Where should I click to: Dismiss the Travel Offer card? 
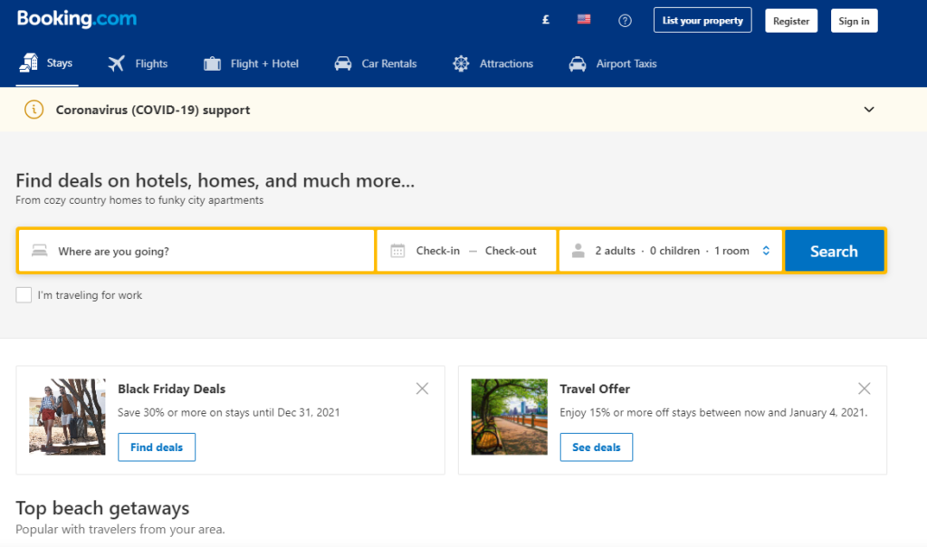(865, 389)
